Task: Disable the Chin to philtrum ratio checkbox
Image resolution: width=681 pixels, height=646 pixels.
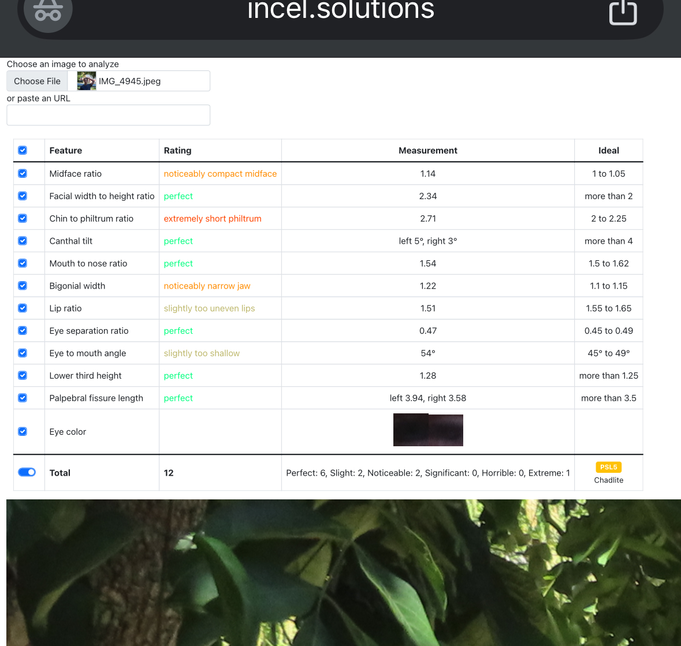Action: click(23, 219)
